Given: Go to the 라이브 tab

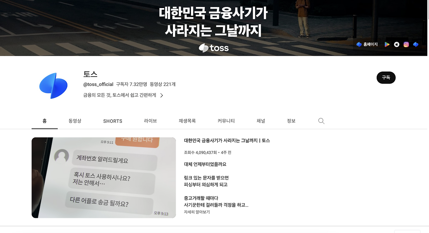Looking at the screenshot, I should coord(150,121).
